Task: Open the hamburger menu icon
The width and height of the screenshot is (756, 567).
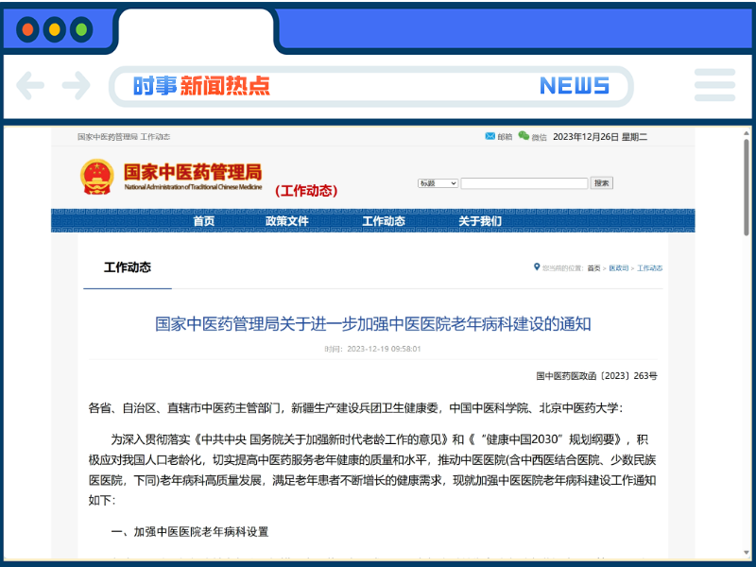Action: (x=714, y=86)
